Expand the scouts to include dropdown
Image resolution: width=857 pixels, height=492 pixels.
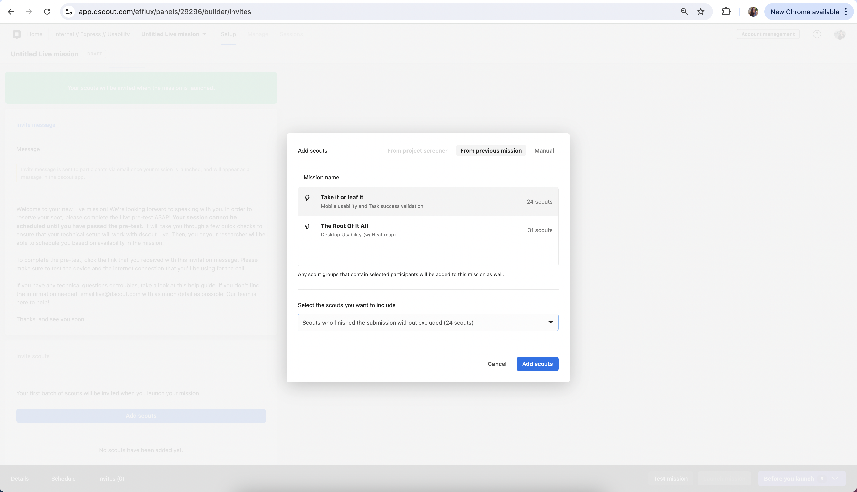click(x=428, y=322)
